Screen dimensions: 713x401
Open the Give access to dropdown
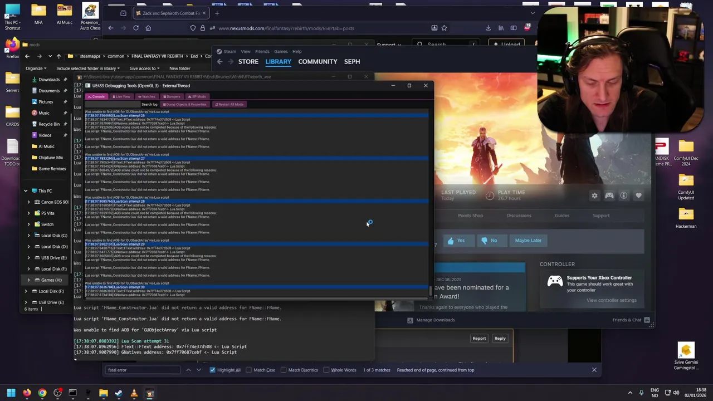(144, 69)
